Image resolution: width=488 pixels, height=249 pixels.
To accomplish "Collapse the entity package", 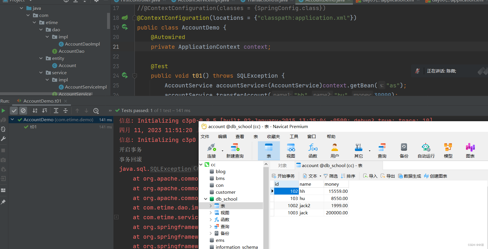I will pos(41,58).
